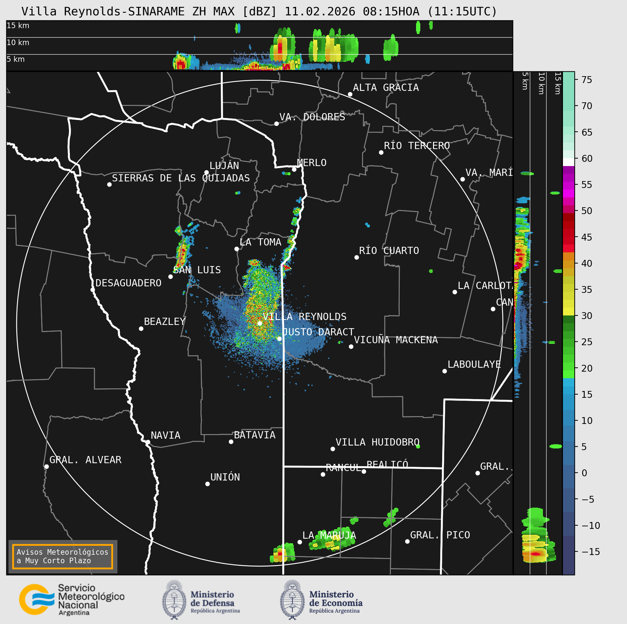Click the "LABOULAYE" city label
Image resolution: width=627 pixels, height=624 pixels.
[474, 364]
